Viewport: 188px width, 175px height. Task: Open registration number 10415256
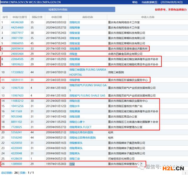(x=17, y=106)
